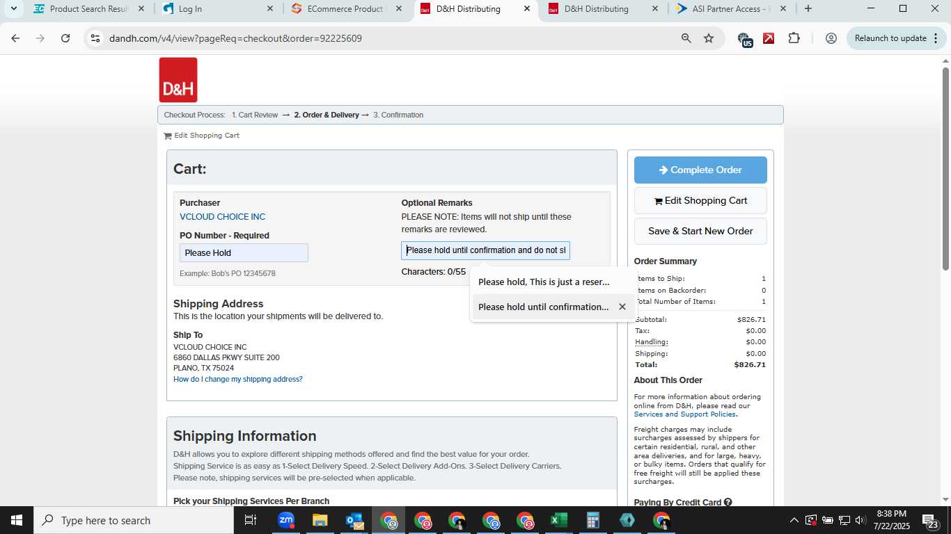Click the browser forward arrow

(x=40, y=38)
